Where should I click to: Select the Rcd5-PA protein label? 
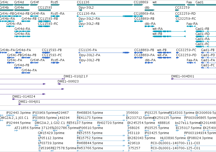click(58, 60)
